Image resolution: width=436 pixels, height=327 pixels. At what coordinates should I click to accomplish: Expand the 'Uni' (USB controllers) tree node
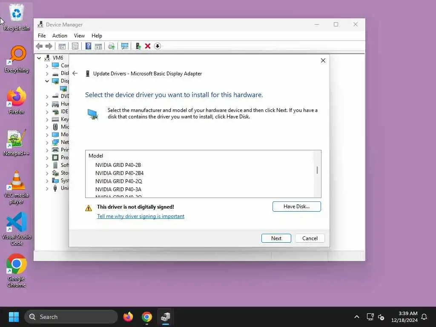(47, 188)
